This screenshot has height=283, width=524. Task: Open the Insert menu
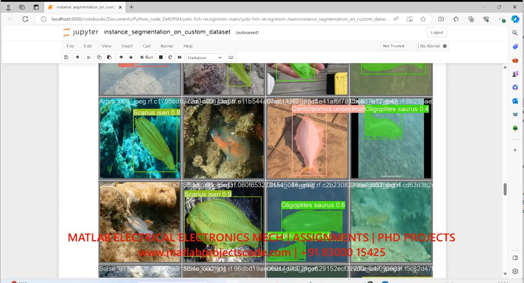coord(127,46)
